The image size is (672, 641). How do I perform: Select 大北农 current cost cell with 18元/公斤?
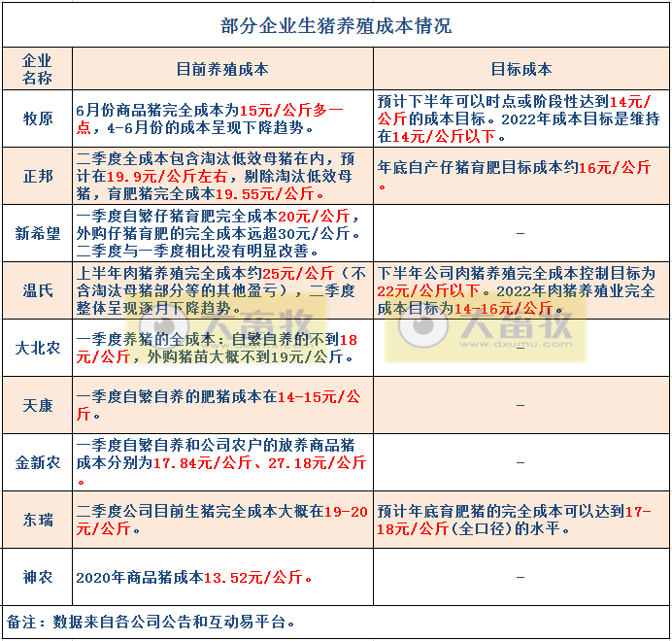(222, 348)
